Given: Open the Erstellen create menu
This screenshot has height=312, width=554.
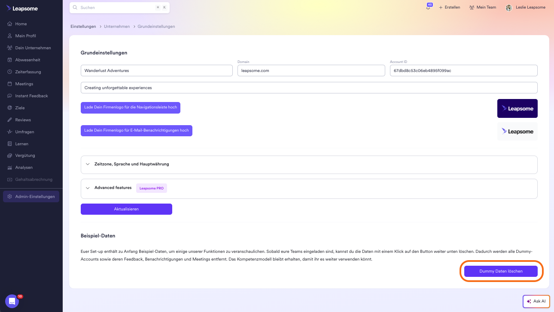Looking at the screenshot, I should click(449, 7).
